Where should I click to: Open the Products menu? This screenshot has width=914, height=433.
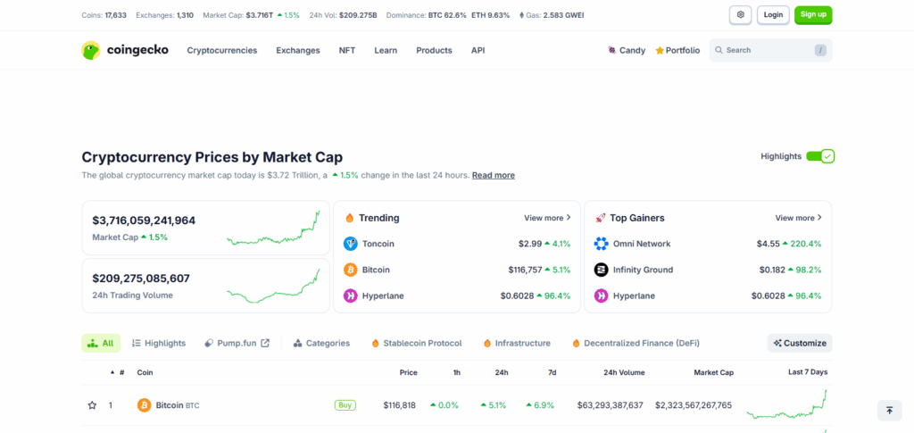[x=435, y=51]
